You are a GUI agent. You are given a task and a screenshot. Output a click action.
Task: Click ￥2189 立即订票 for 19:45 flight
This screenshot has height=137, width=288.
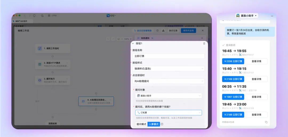pyautogui.click(x=233, y=115)
